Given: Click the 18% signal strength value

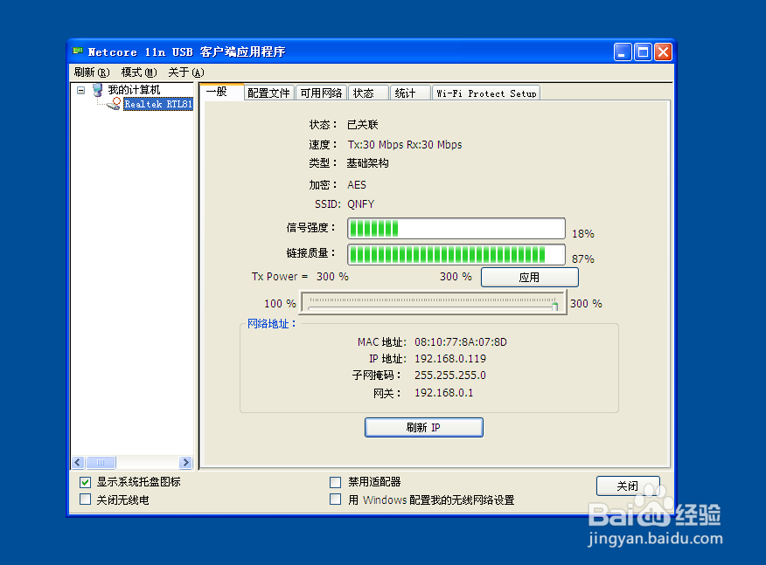Looking at the screenshot, I should (582, 234).
